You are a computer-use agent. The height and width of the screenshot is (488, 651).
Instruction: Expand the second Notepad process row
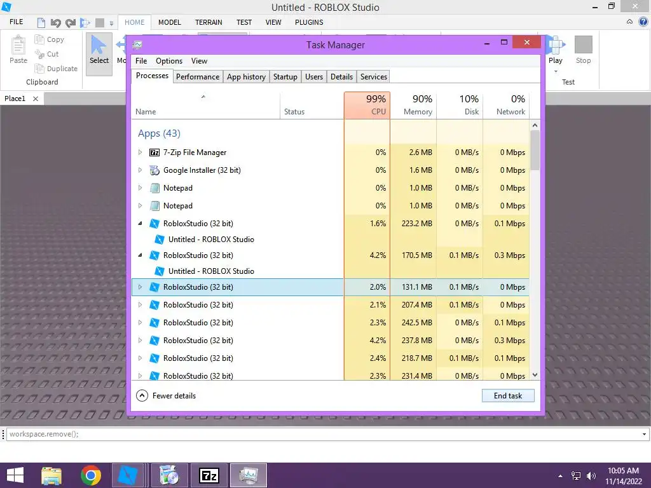pyautogui.click(x=140, y=206)
